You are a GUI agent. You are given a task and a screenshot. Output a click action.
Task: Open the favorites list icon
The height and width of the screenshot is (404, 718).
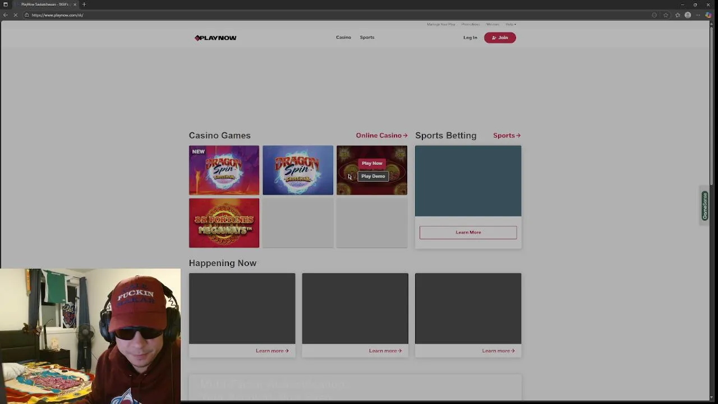pos(678,15)
